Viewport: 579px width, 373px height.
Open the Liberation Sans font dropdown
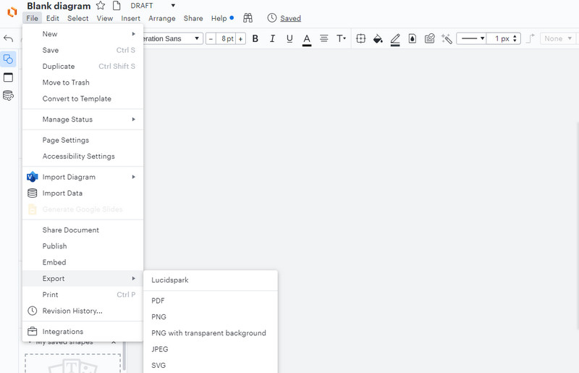tap(173, 38)
